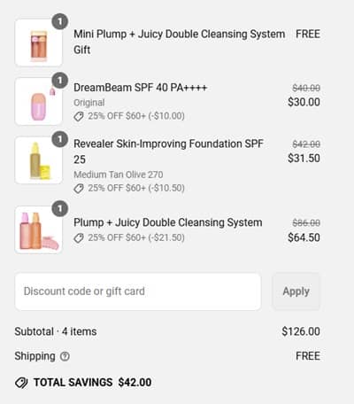Click the Revealer Skin-Improving Foundation SPF 25 title
Image resolution: width=354 pixels, height=404 pixels.
168,151
